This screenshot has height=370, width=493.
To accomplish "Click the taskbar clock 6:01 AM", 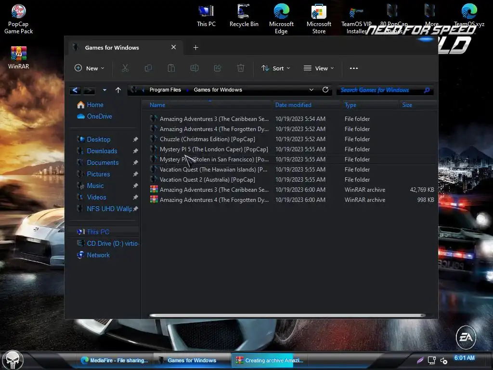I will 465,358.
